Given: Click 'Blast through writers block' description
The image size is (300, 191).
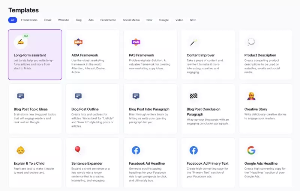Looking at the screenshot, I should tap(148, 118).
